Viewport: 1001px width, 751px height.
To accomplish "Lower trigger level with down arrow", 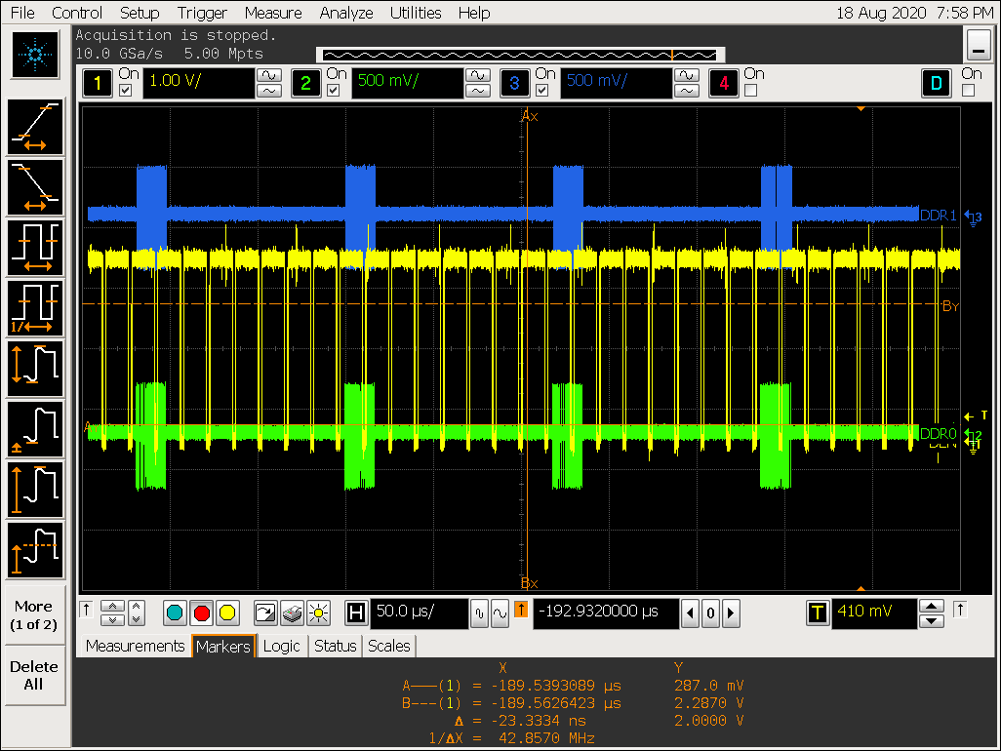I will click(x=932, y=621).
